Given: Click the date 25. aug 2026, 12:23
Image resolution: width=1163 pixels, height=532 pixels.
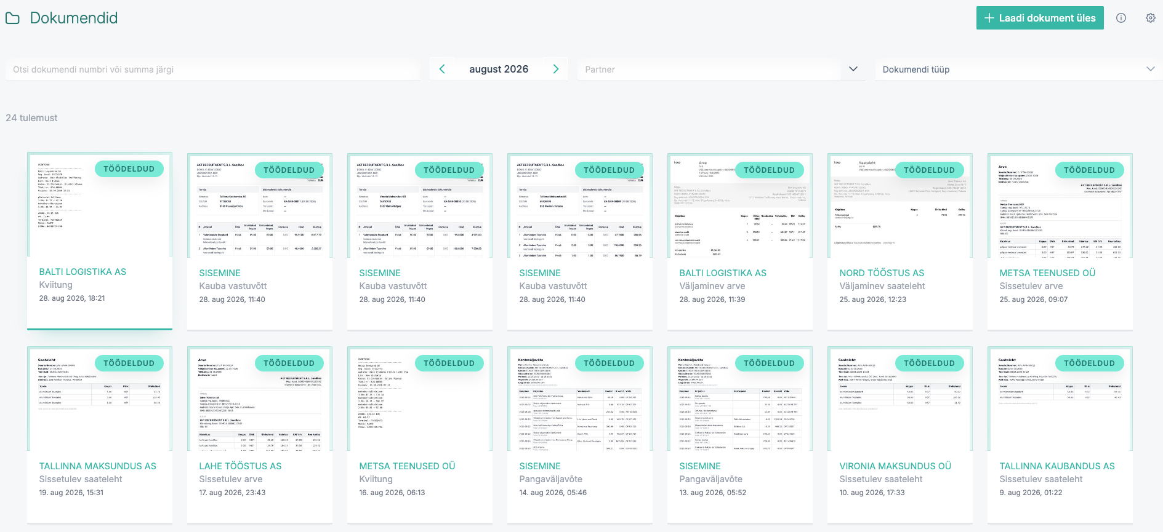Looking at the screenshot, I should pyautogui.click(x=872, y=300).
